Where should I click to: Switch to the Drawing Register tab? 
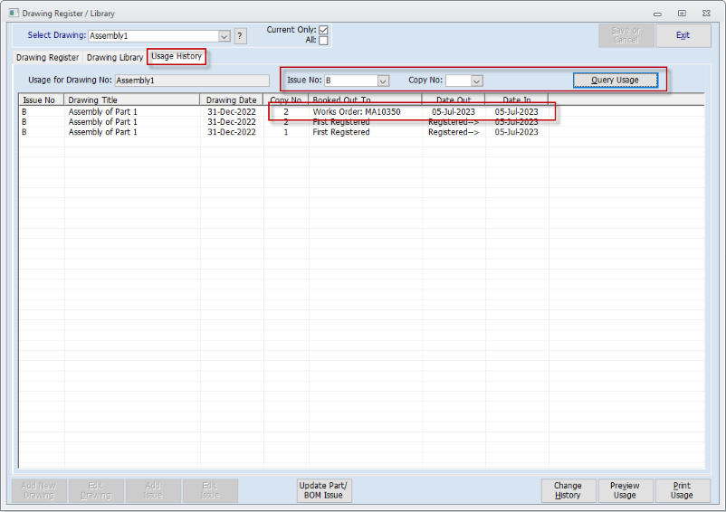coord(47,58)
